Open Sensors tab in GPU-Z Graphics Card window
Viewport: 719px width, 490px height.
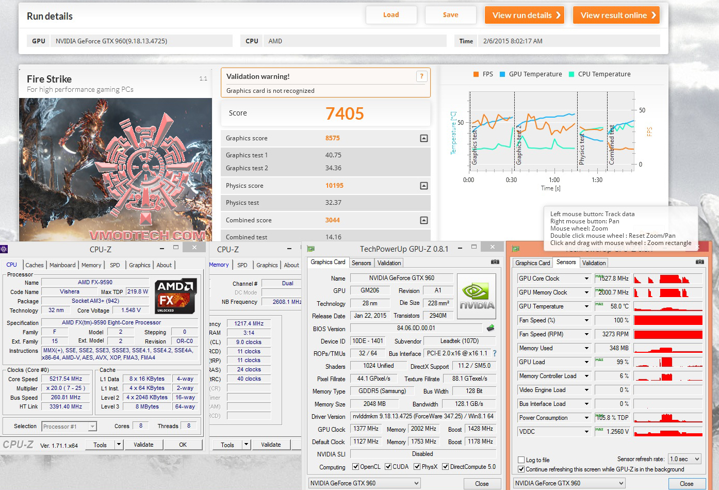[x=361, y=263]
